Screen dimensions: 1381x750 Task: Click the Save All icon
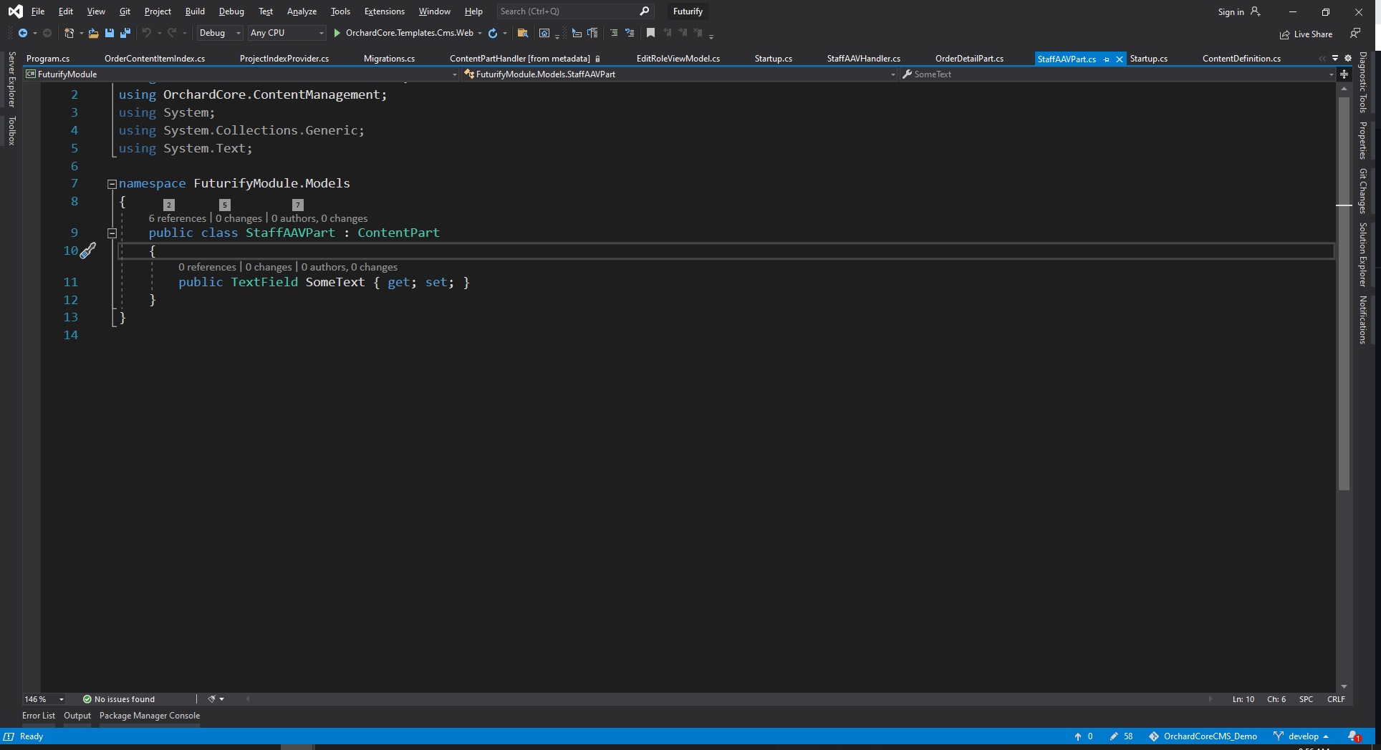coord(125,33)
